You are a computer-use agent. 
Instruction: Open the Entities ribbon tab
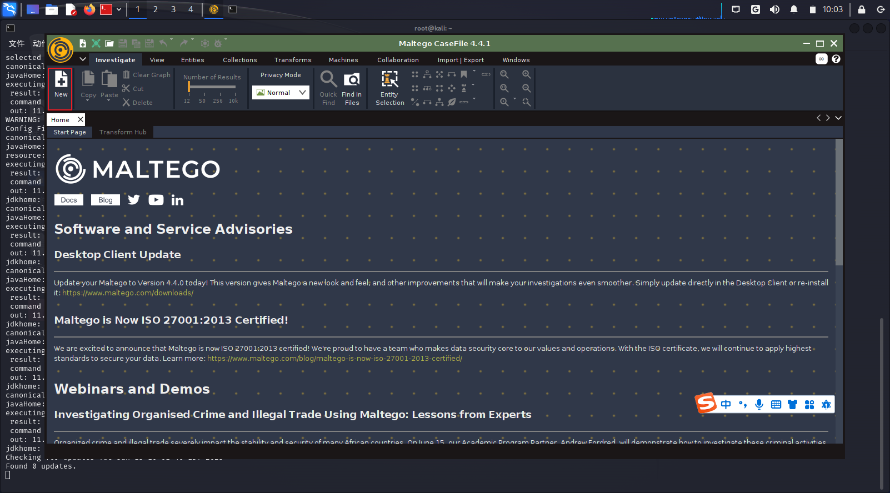(193, 60)
